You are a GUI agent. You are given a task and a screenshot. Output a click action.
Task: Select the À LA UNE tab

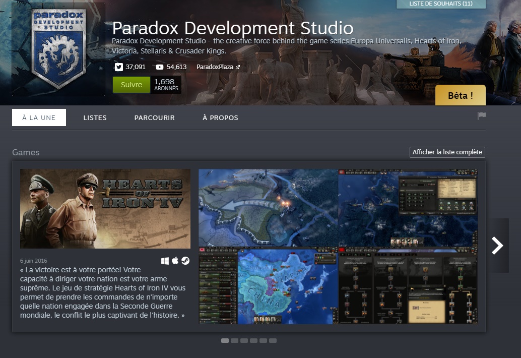39,117
